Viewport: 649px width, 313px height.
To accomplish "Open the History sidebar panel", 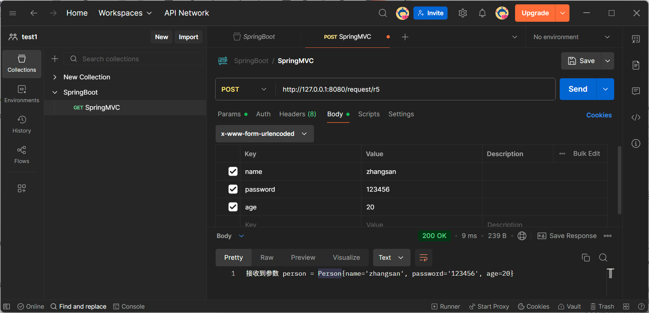I will click(22, 125).
